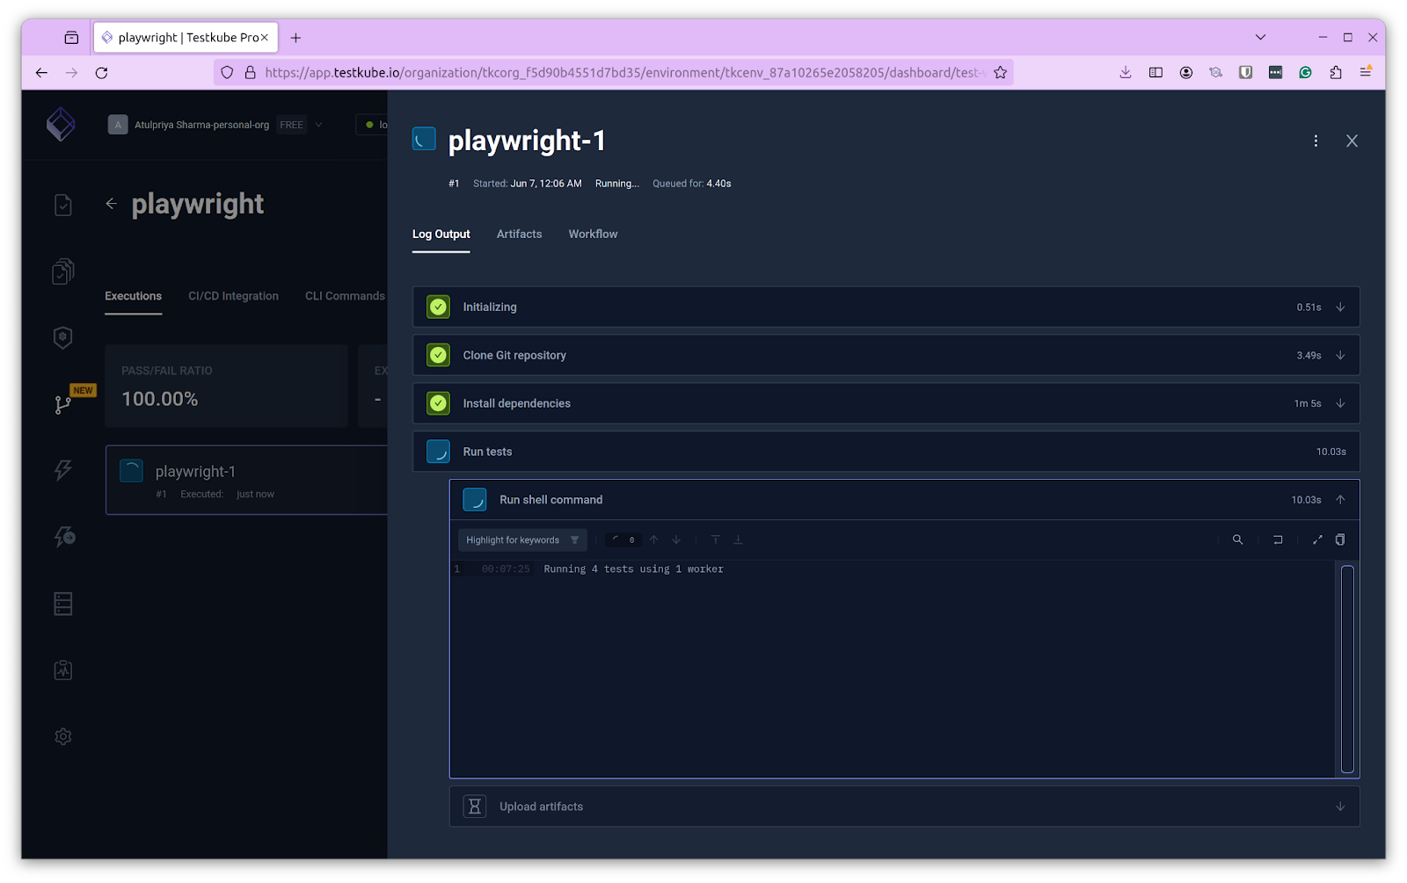The height and width of the screenshot is (883, 1407).
Task: Go back in browser history
Action: coord(41,73)
